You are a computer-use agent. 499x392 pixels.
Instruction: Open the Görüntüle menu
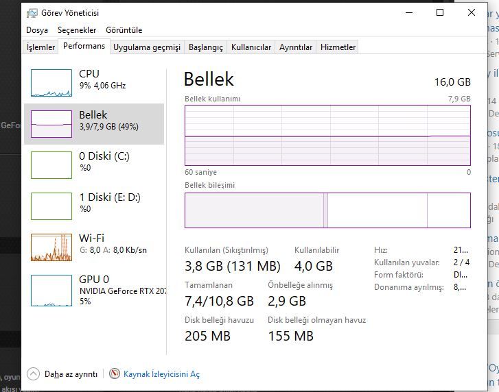click(x=124, y=30)
